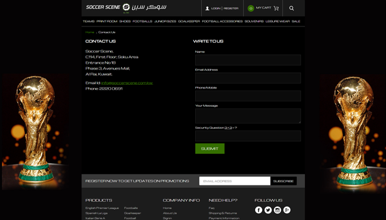Image resolution: width=386 pixels, height=220 pixels.
Task: Focus the newsletter Email Address field
Action: pos(235,181)
